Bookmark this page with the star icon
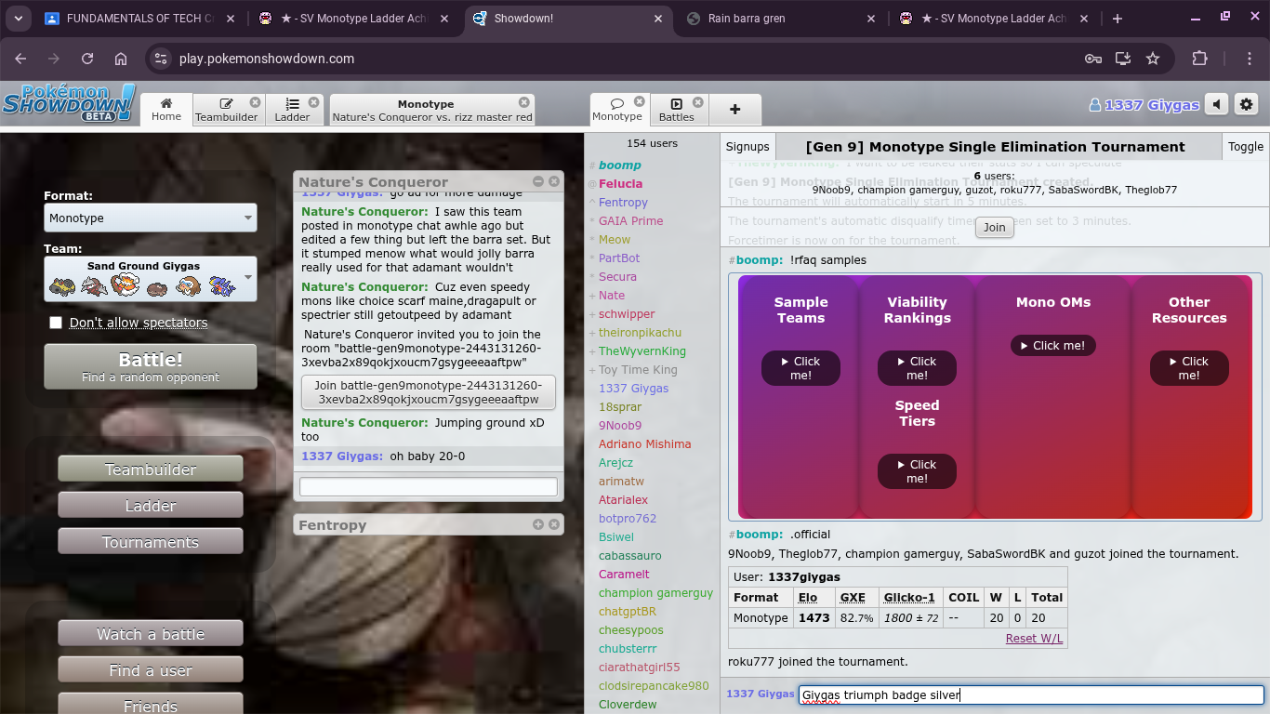The height and width of the screenshot is (714, 1270). click(1153, 59)
